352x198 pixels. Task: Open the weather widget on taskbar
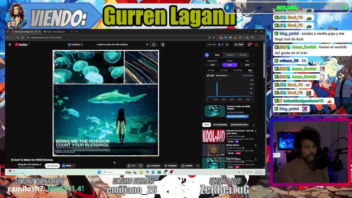(x=16, y=172)
